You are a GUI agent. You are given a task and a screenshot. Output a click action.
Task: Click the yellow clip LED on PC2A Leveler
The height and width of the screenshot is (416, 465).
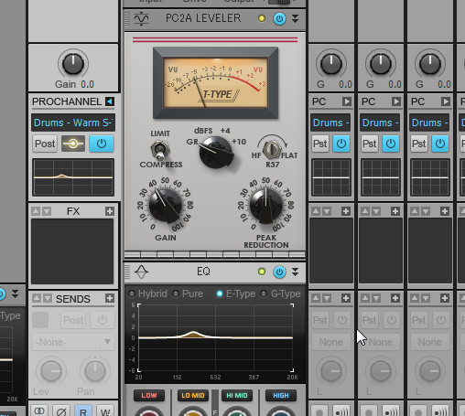[x=262, y=18]
